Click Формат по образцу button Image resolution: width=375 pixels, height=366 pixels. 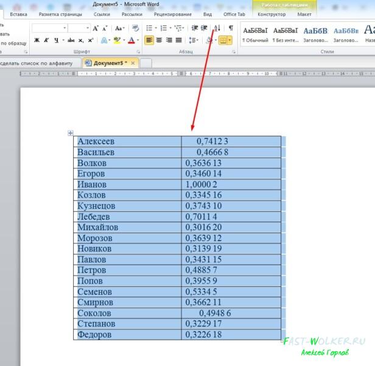pyautogui.click(x=13, y=43)
